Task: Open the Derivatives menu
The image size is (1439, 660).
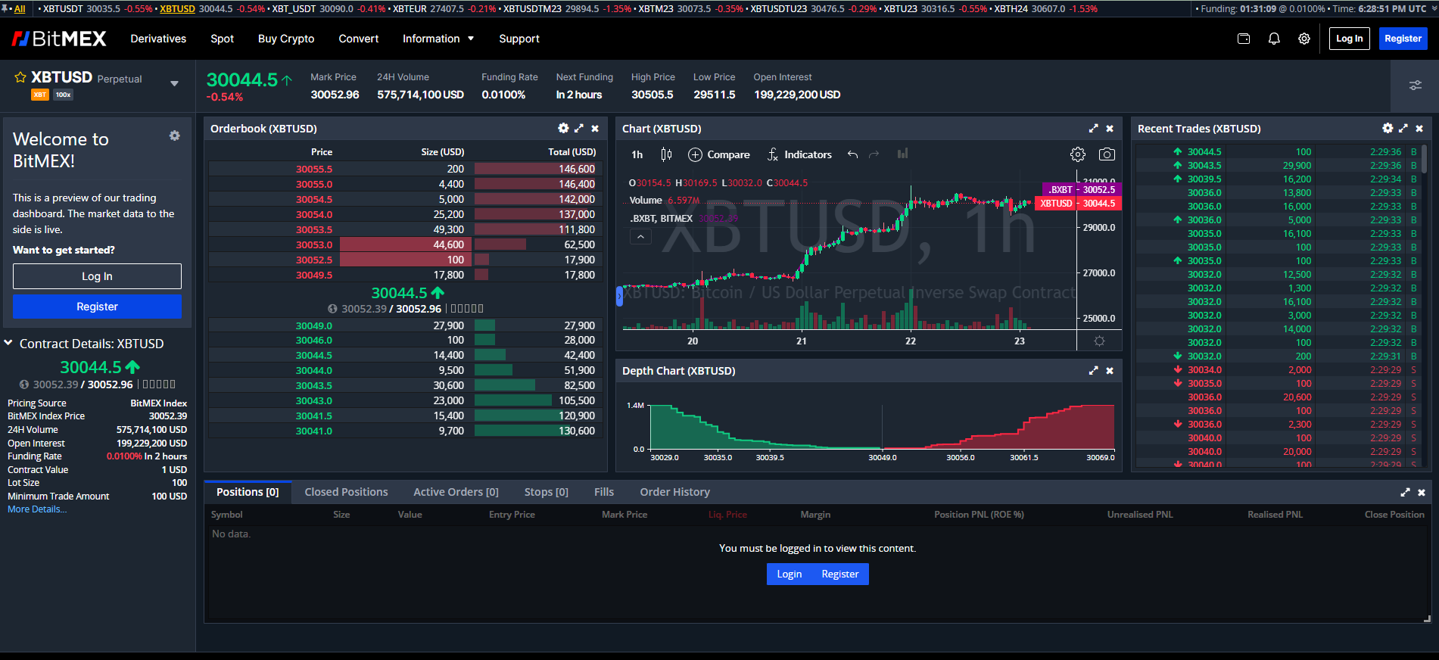Action: pos(158,39)
